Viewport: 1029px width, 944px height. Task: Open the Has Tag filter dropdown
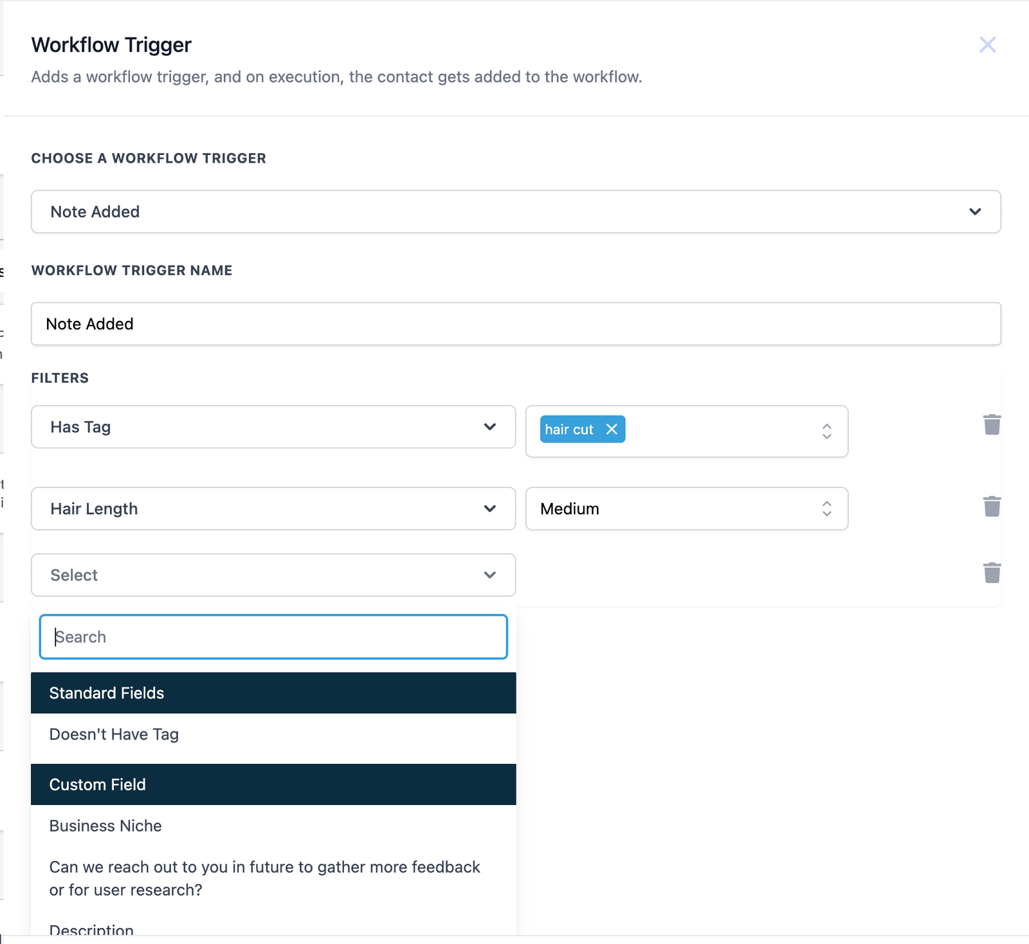click(490, 427)
